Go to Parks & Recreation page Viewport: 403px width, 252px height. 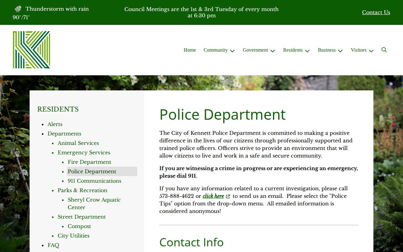coord(82,190)
